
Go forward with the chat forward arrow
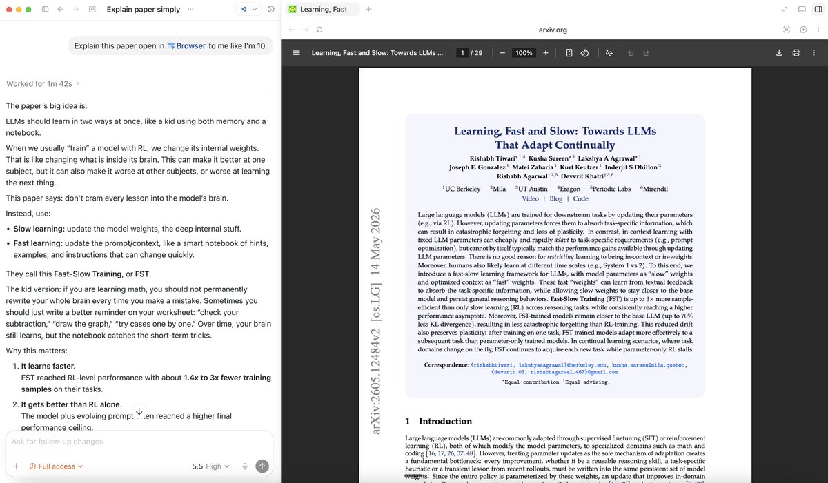77,10
